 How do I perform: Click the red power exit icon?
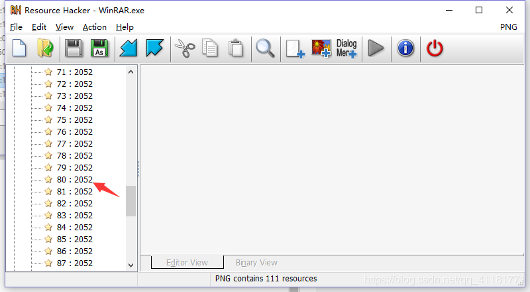tap(435, 48)
